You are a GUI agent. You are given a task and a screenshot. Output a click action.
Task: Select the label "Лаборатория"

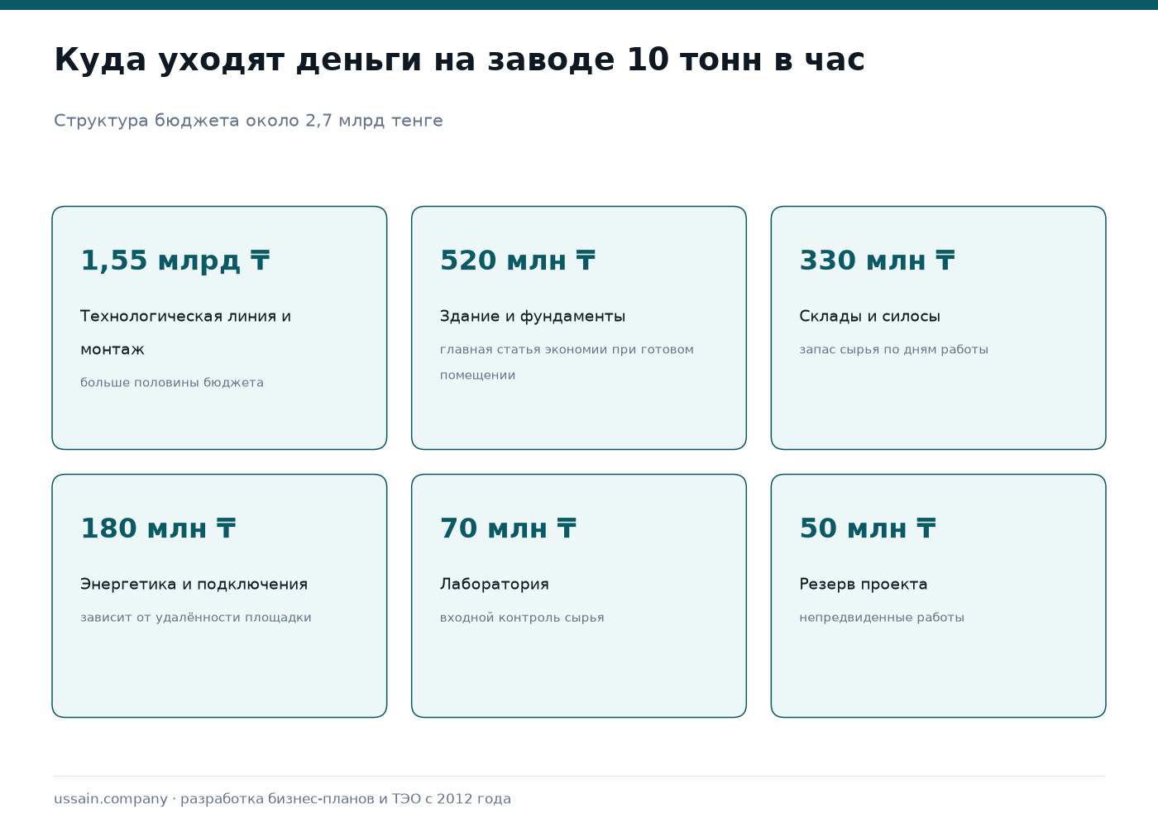495,584
